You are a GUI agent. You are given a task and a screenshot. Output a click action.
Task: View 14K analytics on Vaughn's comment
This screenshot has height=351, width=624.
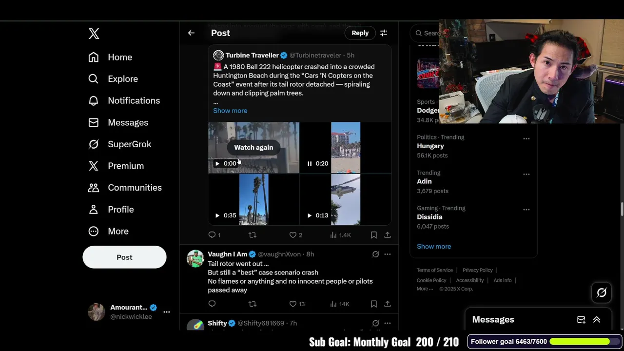tap(340, 304)
